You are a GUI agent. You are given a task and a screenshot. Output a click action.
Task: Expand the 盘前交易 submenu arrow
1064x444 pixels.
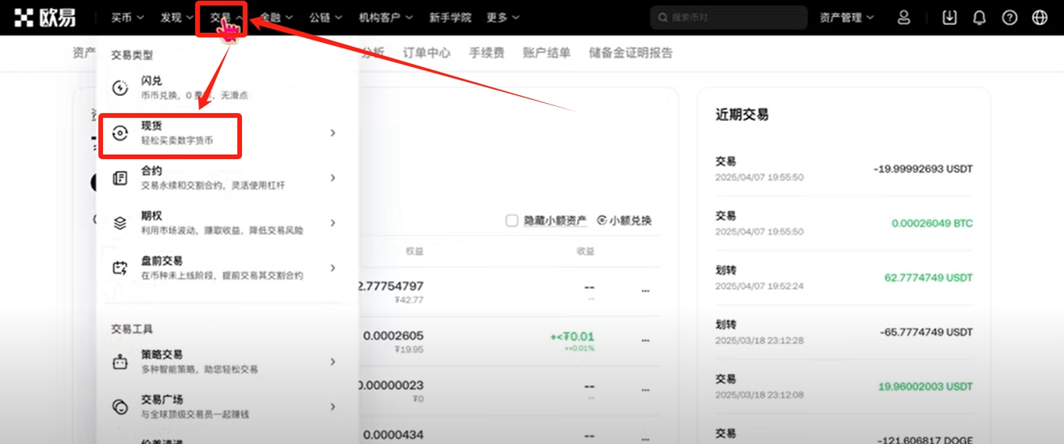click(x=333, y=268)
